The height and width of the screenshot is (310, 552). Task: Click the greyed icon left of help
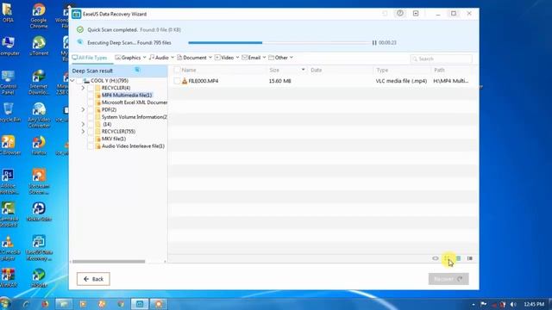click(385, 14)
